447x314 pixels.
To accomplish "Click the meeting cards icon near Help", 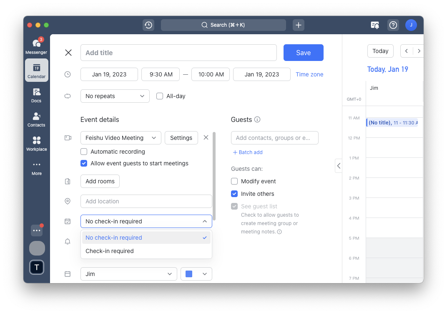I will coord(374,25).
